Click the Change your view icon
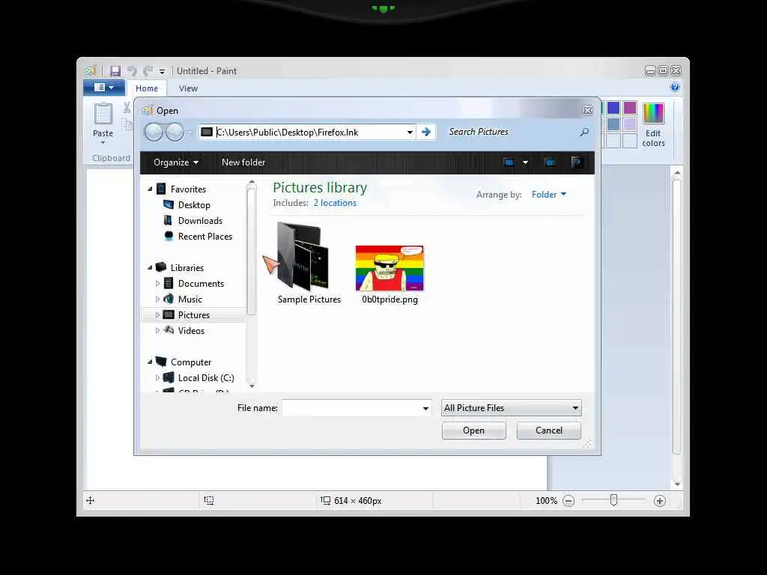Image resolution: width=767 pixels, height=575 pixels. [x=509, y=162]
